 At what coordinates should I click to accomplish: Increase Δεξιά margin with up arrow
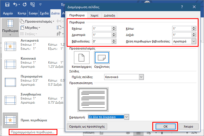tap(194, 34)
